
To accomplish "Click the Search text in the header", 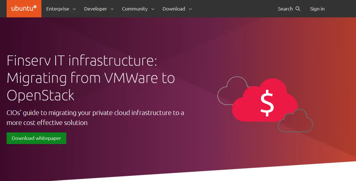I will click(285, 9).
